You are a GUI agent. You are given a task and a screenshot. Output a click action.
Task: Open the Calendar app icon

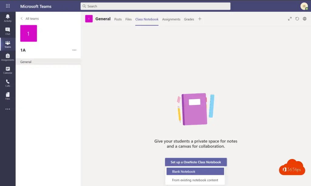[8, 70]
